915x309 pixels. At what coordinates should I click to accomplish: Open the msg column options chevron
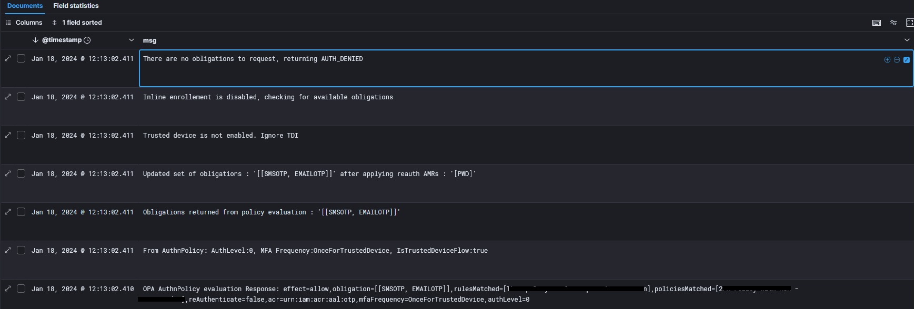click(x=907, y=40)
